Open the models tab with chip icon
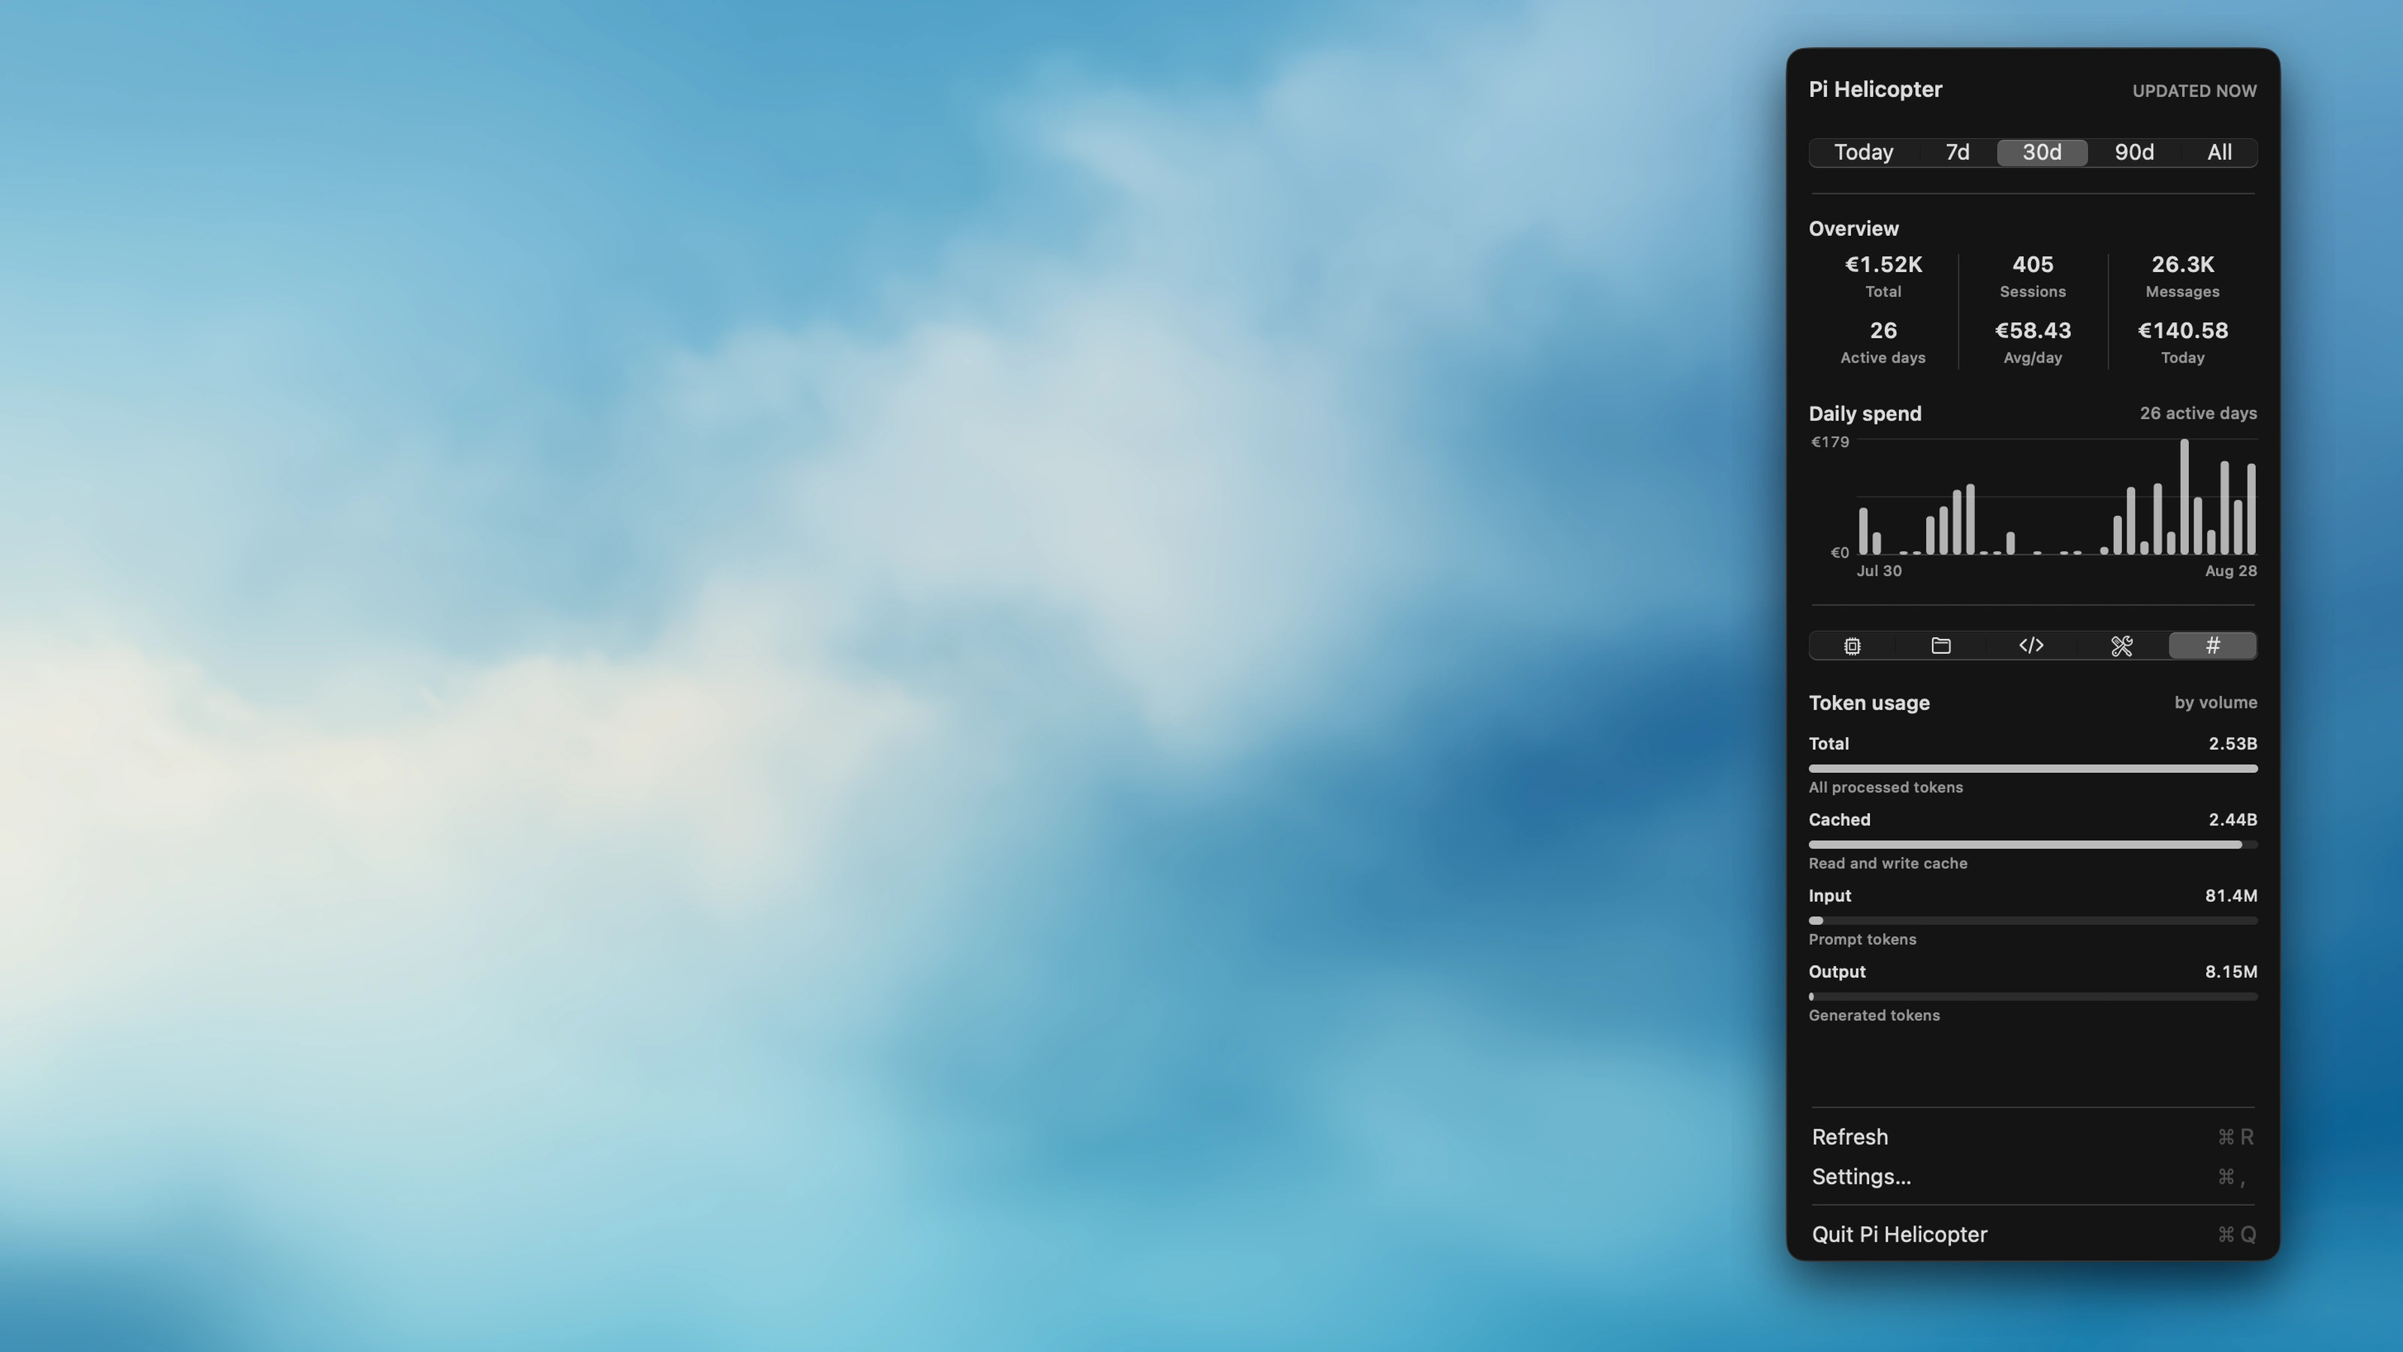The image size is (2403, 1352). tap(1853, 646)
